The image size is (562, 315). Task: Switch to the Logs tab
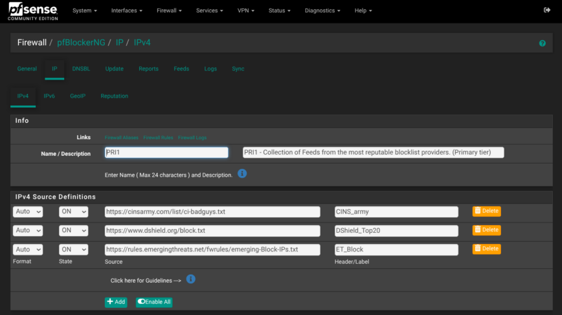pos(210,69)
